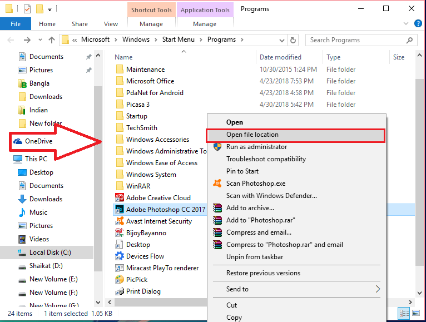
Task: Select the BijoyBayanno shortcut icon
Action: point(120,233)
